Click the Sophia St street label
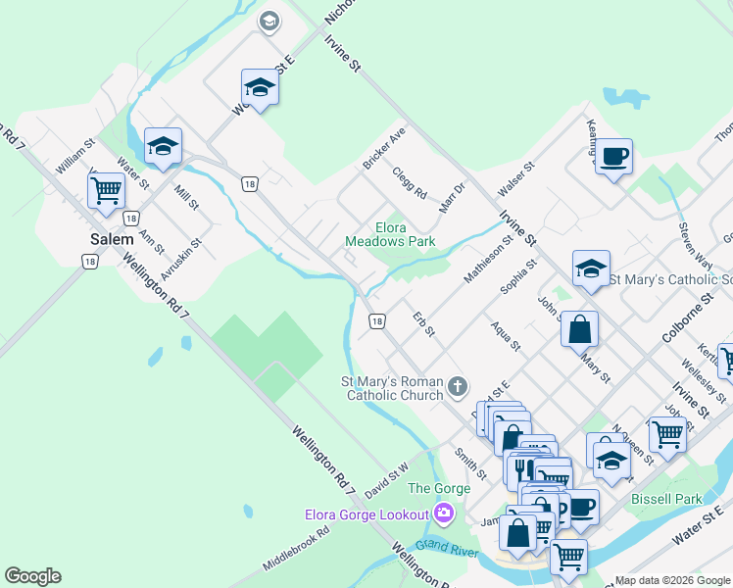 (x=518, y=276)
